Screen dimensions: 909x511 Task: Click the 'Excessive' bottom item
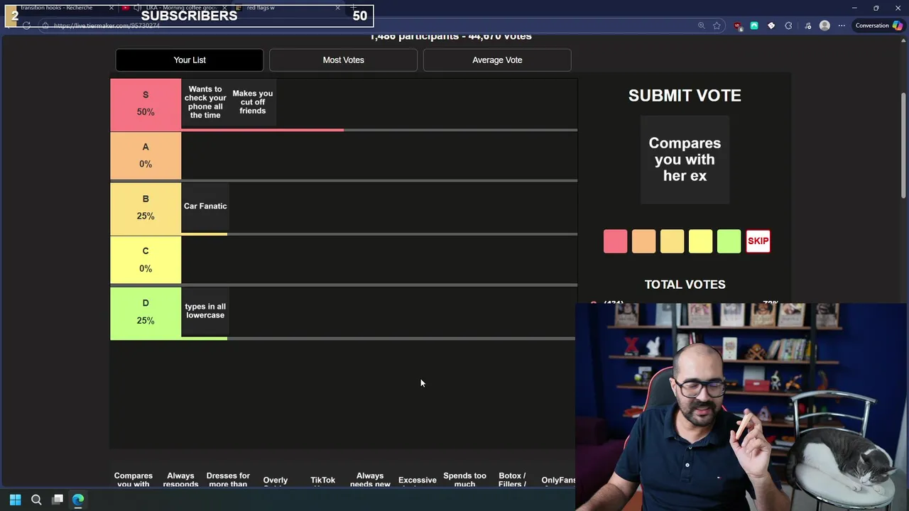[418, 480]
